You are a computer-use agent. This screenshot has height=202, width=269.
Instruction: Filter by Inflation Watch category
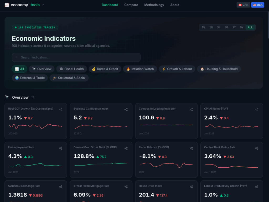click(x=140, y=69)
